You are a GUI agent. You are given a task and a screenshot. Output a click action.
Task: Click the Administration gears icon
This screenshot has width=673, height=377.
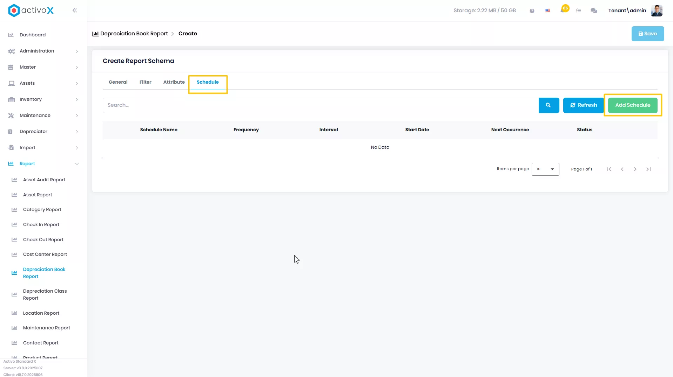tap(11, 51)
